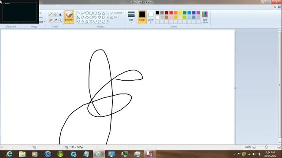Pick the green palette swatch
Viewport: 282px width, 158px height.
[x=185, y=13]
